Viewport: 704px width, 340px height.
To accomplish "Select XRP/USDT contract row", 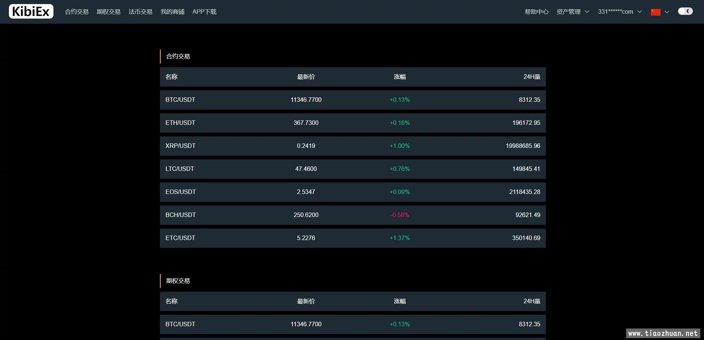I will (x=353, y=146).
